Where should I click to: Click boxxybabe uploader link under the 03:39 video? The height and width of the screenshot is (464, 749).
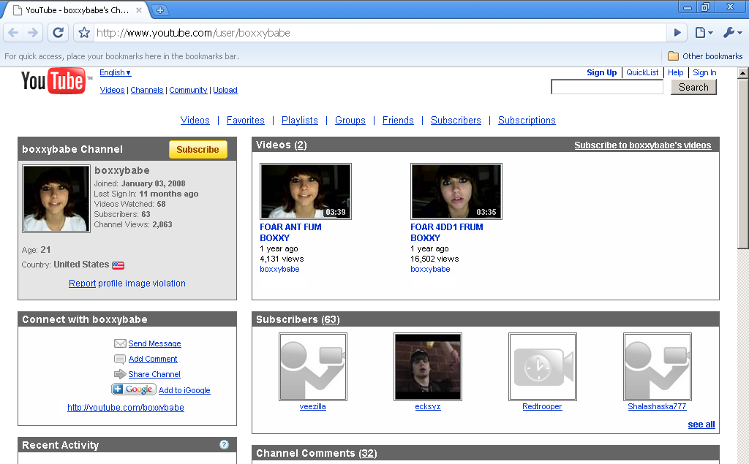coord(279,269)
